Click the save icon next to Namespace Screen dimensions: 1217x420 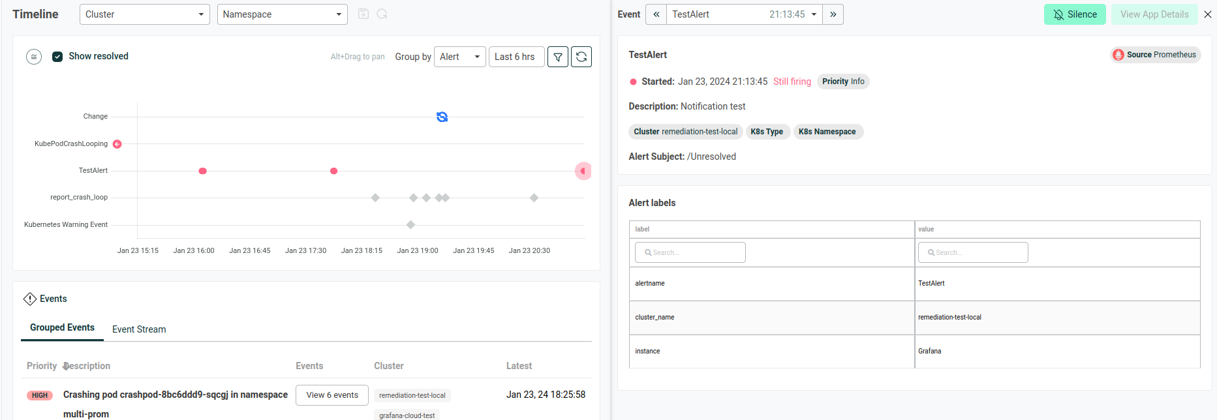pos(363,14)
